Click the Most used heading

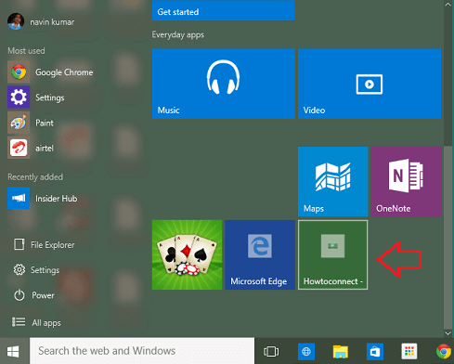[x=26, y=50]
